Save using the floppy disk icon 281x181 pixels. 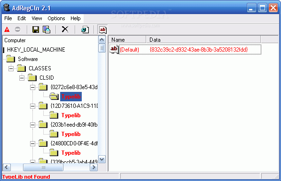click(x=36, y=30)
